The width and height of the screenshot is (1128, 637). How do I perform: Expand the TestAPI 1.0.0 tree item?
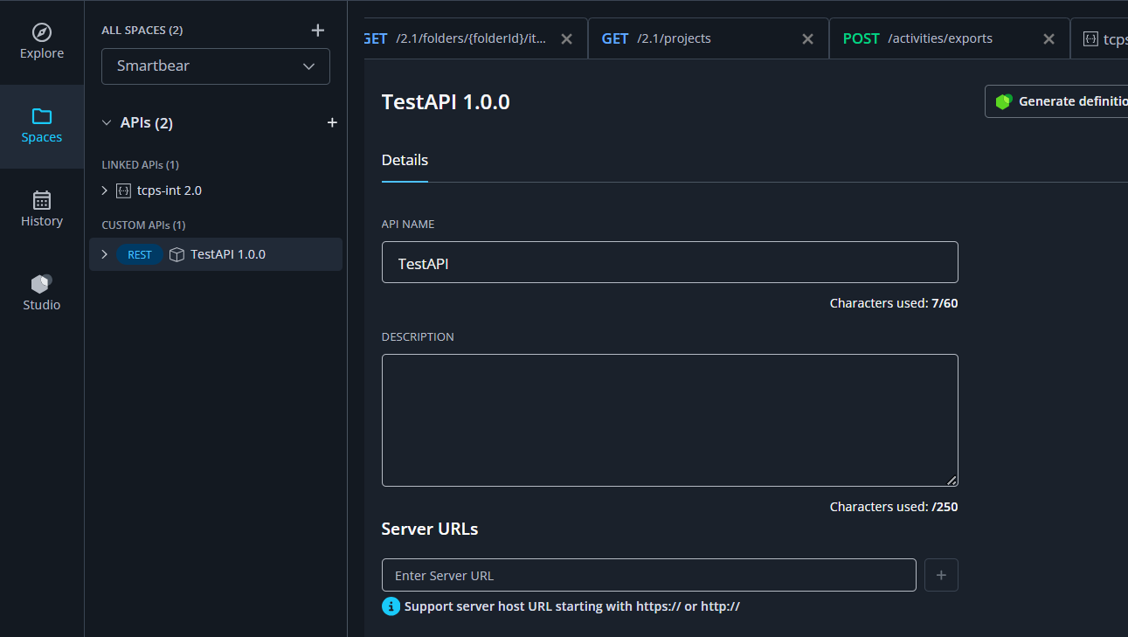click(105, 254)
